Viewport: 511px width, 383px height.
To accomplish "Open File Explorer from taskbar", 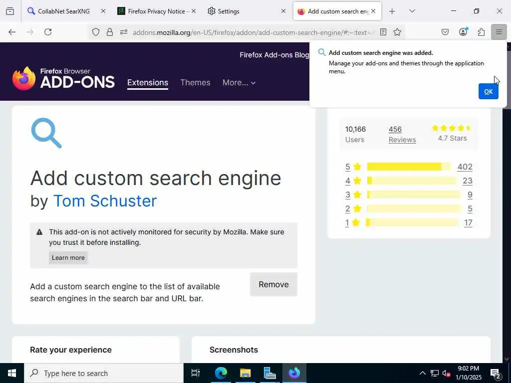I will point(246,373).
